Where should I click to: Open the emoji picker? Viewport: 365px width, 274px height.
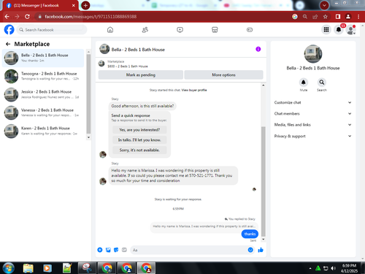[250, 250]
